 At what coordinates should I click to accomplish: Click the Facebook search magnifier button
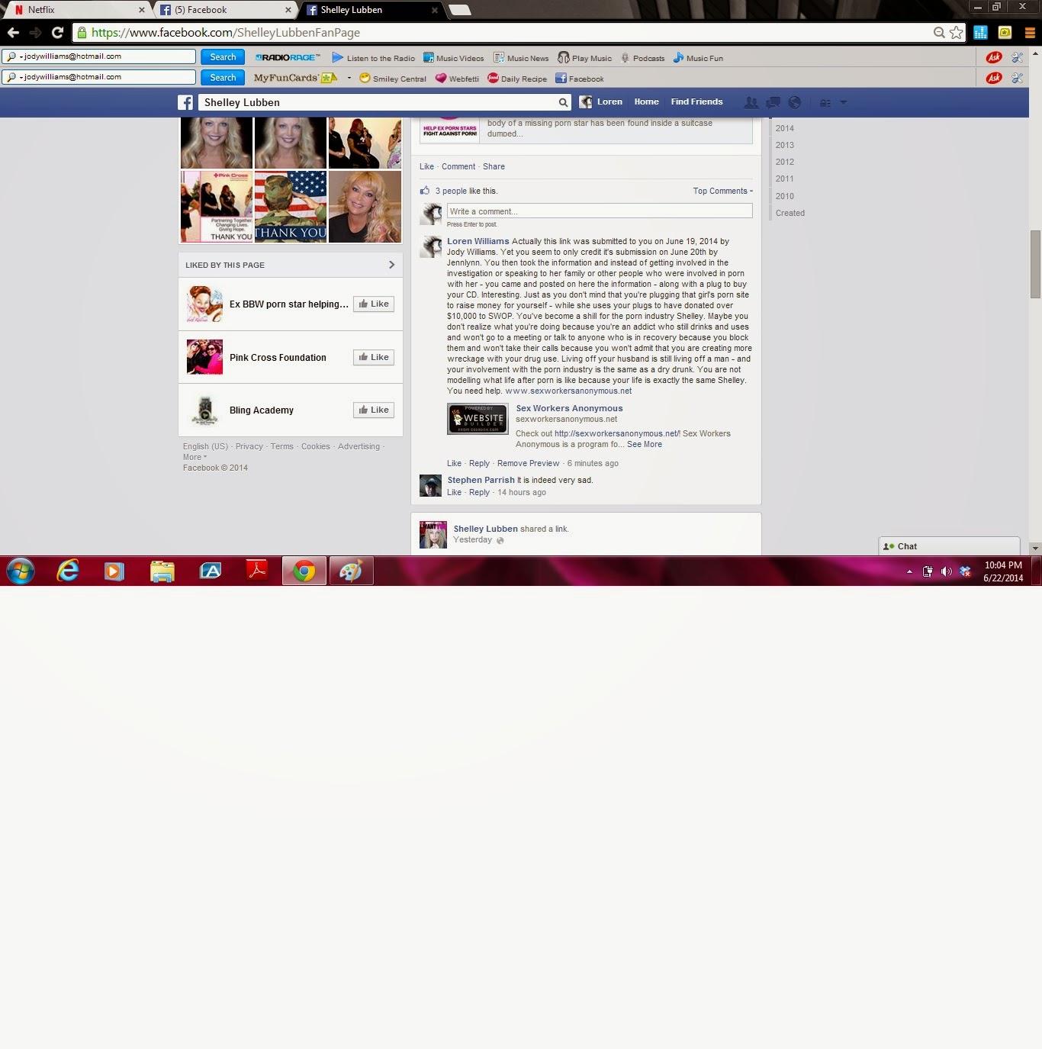(x=563, y=102)
